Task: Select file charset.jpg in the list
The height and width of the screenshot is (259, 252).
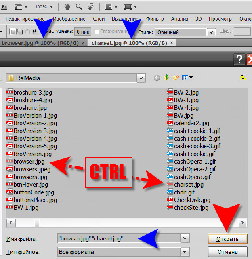Action: 185,185
